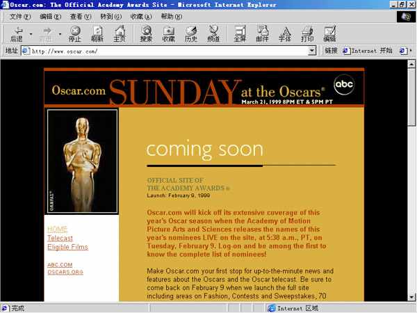The height and width of the screenshot is (313, 417).
Task: Click the Back (后退) arrow button
Action: (x=16, y=33)
